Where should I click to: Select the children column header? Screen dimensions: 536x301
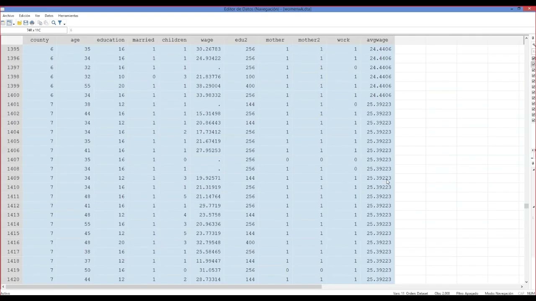tap(174, 40)
